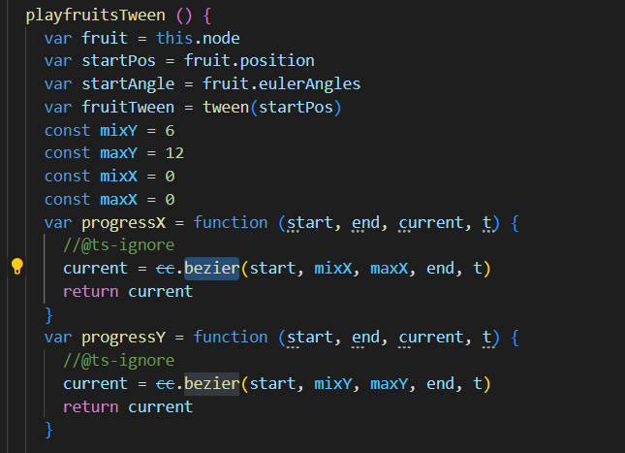The width and height of the screenshot is (625, 453).
Task: Click the yellow lightbulb quick-fix icon
Action: [16, 268]
